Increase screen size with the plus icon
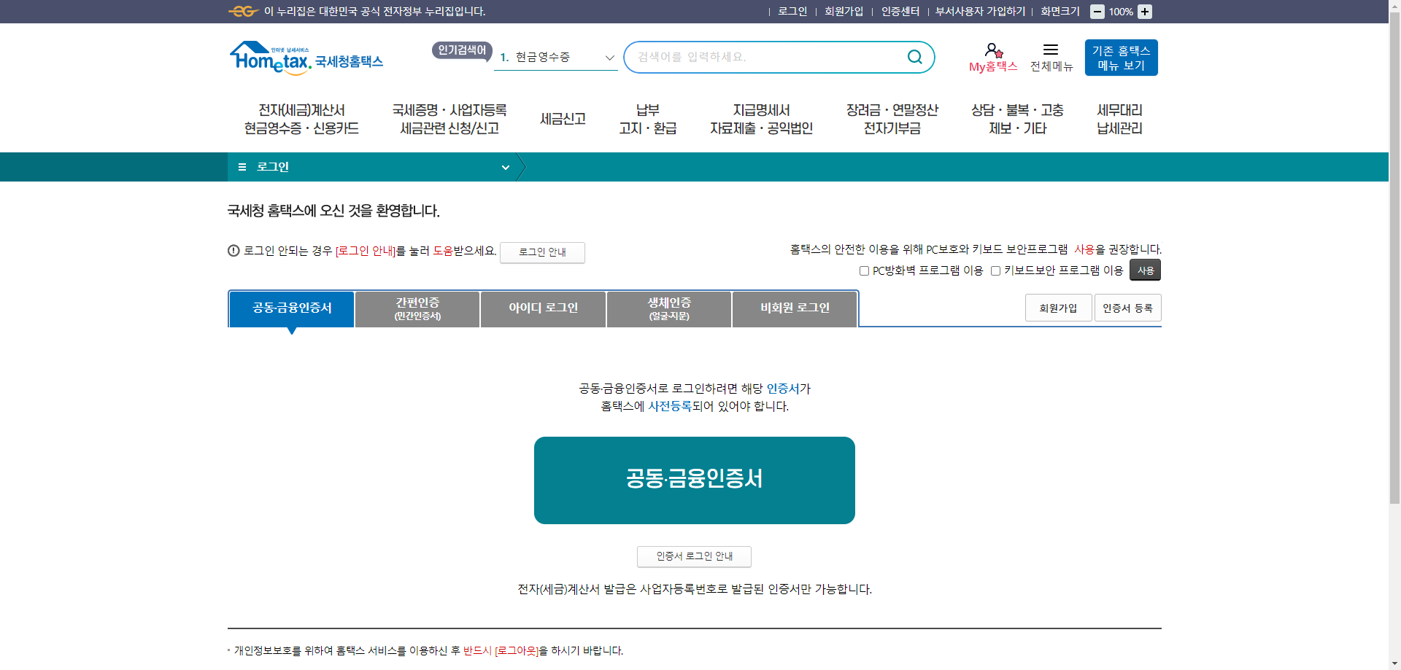This screenshot has height=670, width=1401. coord(1143,11)
